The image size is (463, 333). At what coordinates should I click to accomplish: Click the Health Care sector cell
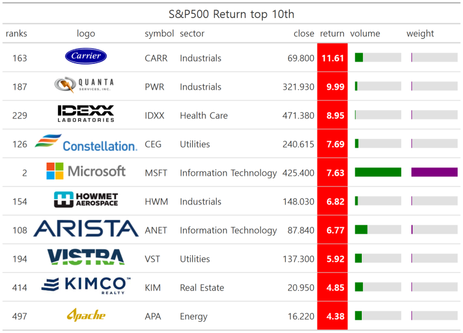204,115
